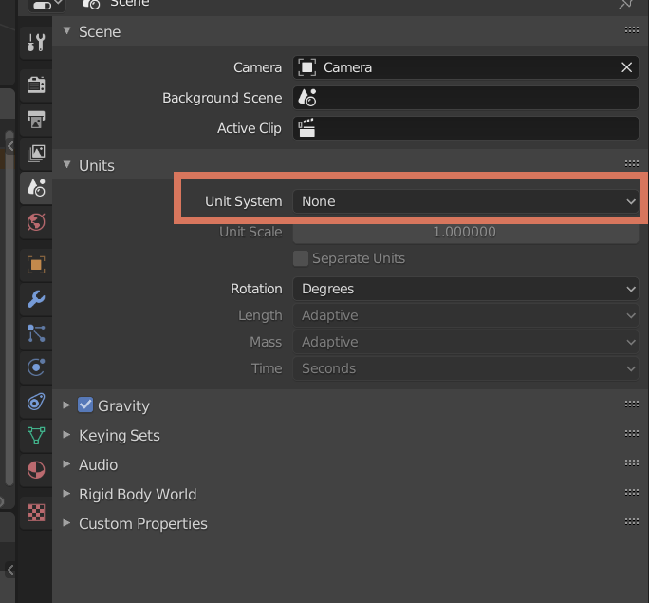This screenshot has height=603, width=649.
Task: Expand the Custom Properties panel
Action: [66, 522]
